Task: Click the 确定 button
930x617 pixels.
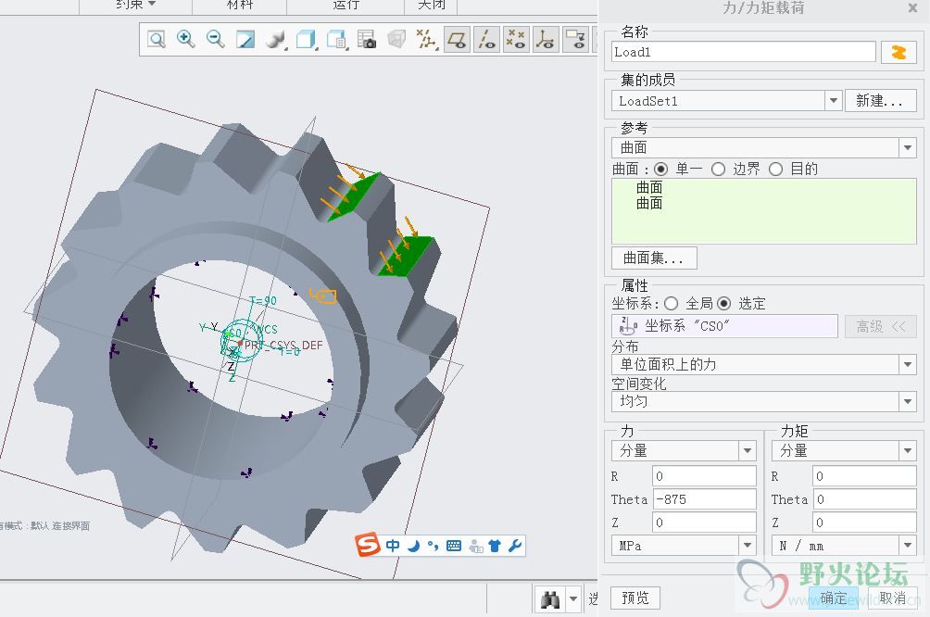Action: [x=834, y=598]
